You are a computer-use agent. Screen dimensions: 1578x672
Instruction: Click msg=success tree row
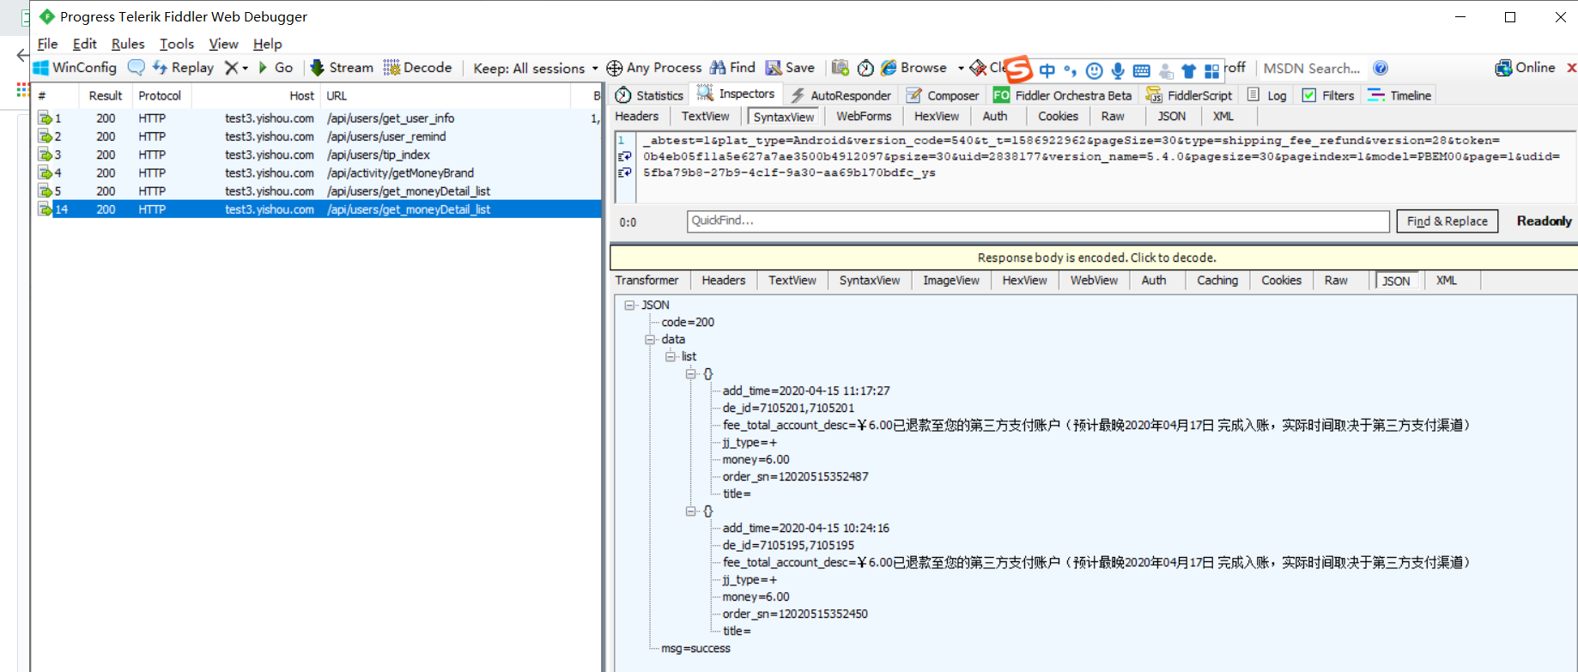pos(695,648)
